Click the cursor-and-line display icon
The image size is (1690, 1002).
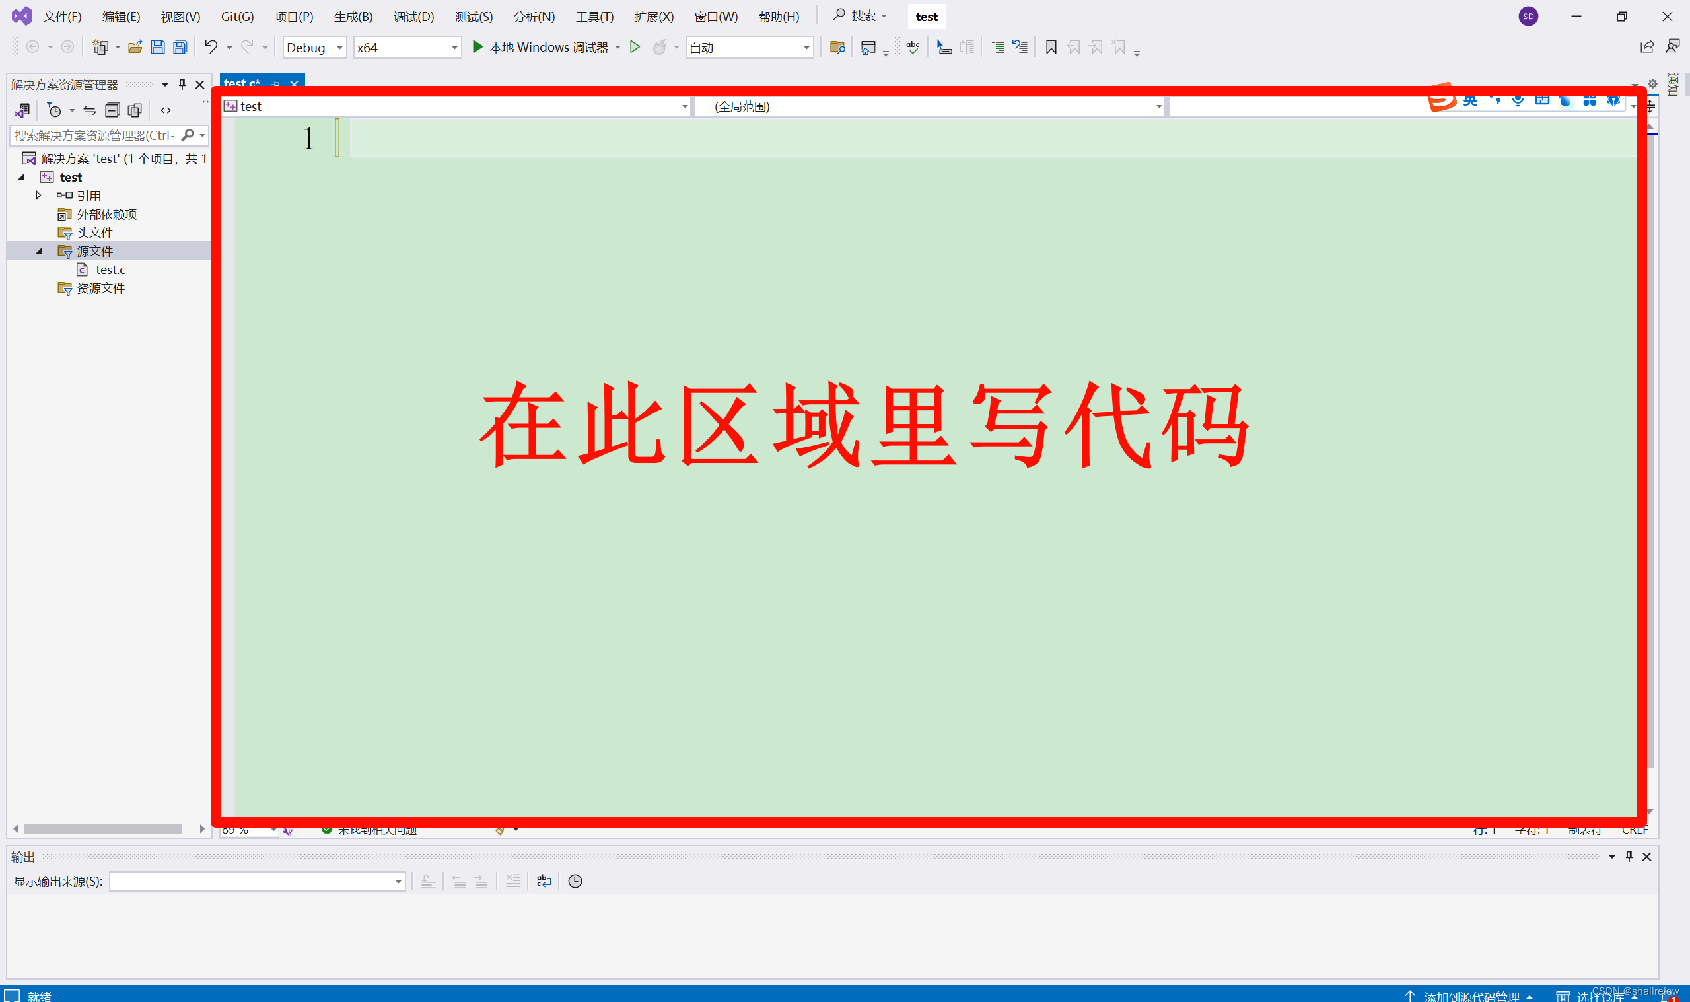point(944,48)
